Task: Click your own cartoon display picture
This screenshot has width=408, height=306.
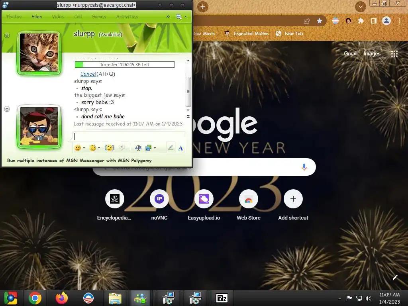Action: point(39,126)
